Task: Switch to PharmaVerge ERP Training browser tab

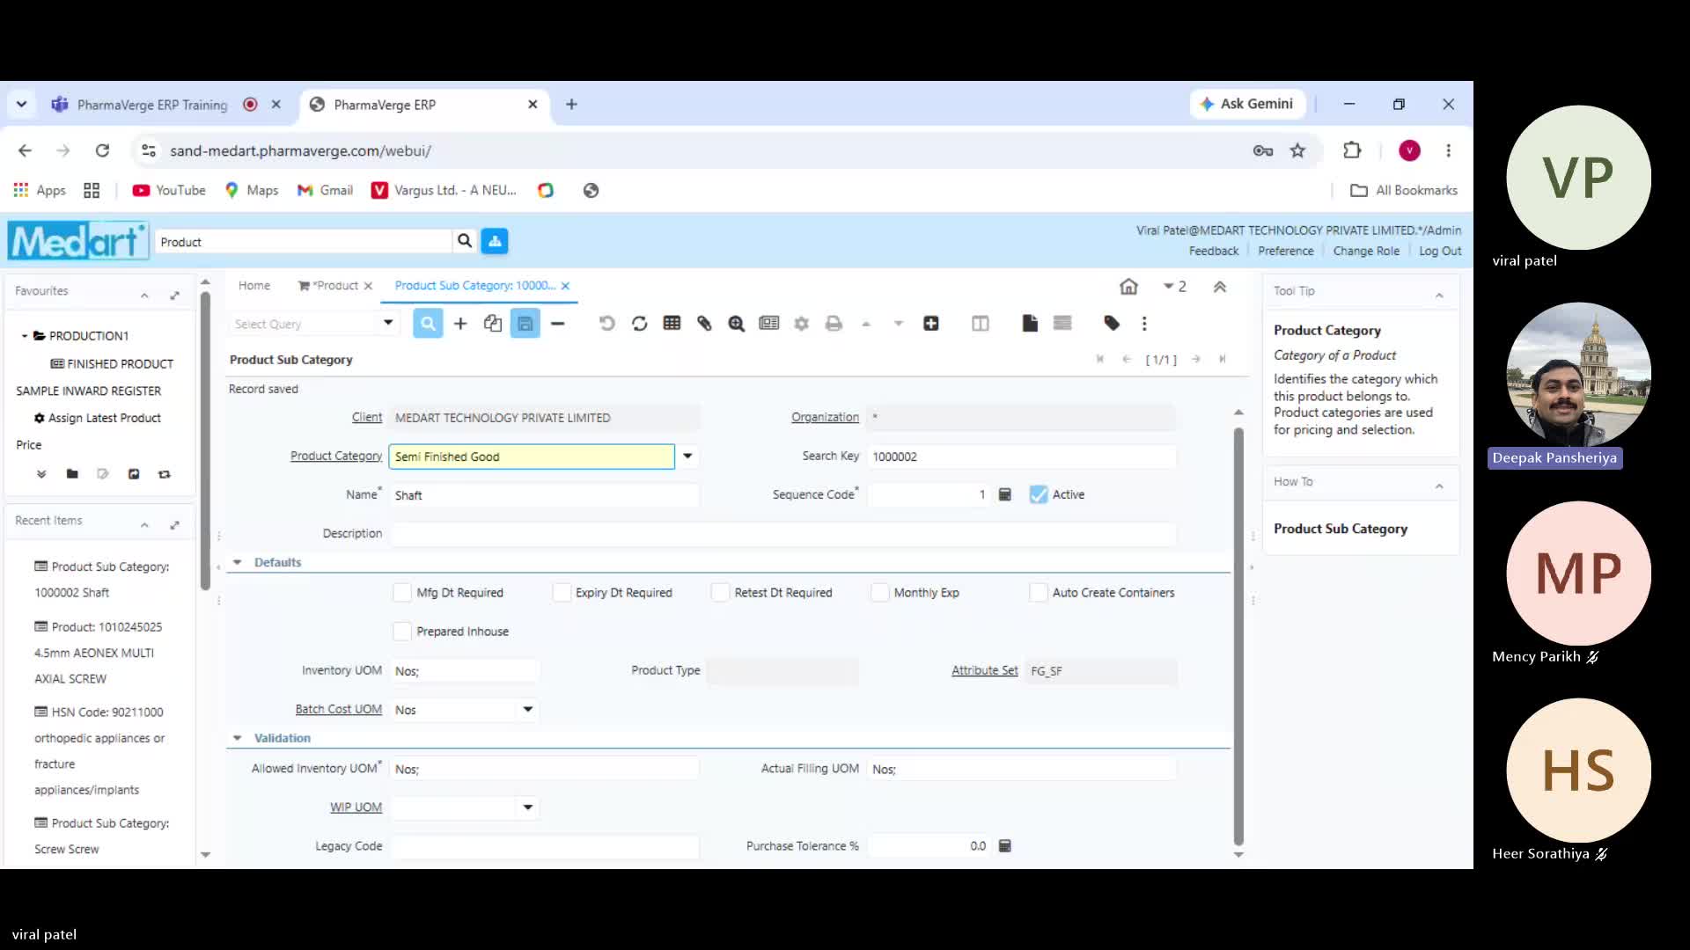Action: pyautogui.click(x=152, y=105)
